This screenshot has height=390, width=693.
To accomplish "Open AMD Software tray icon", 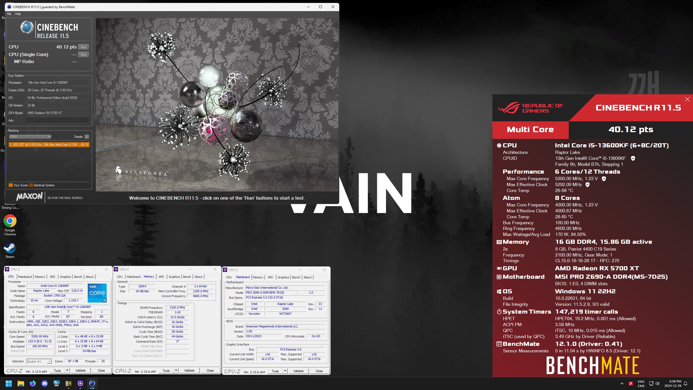I will click(x=630, y=383).
